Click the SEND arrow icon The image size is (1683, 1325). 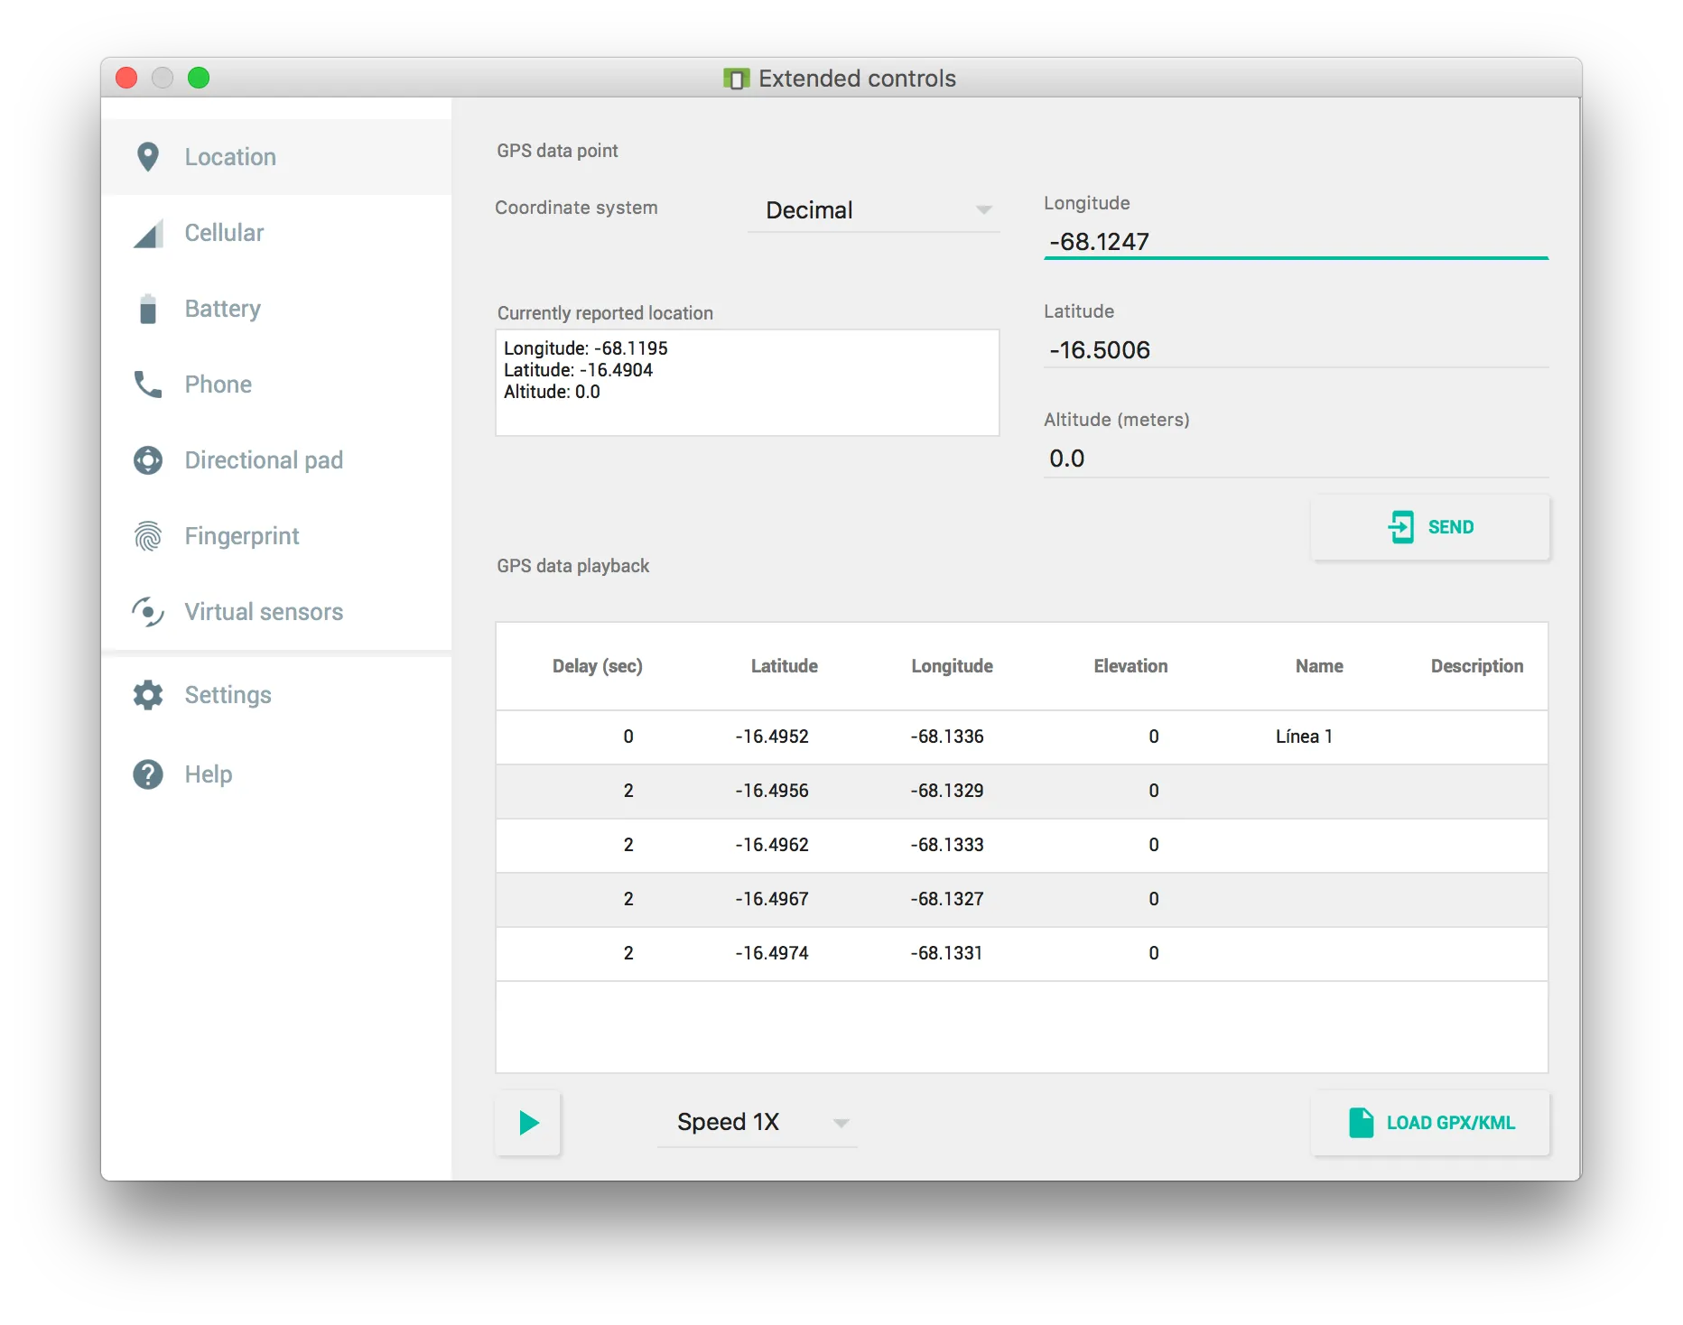pyautogui.click(x=1401, y=527)
